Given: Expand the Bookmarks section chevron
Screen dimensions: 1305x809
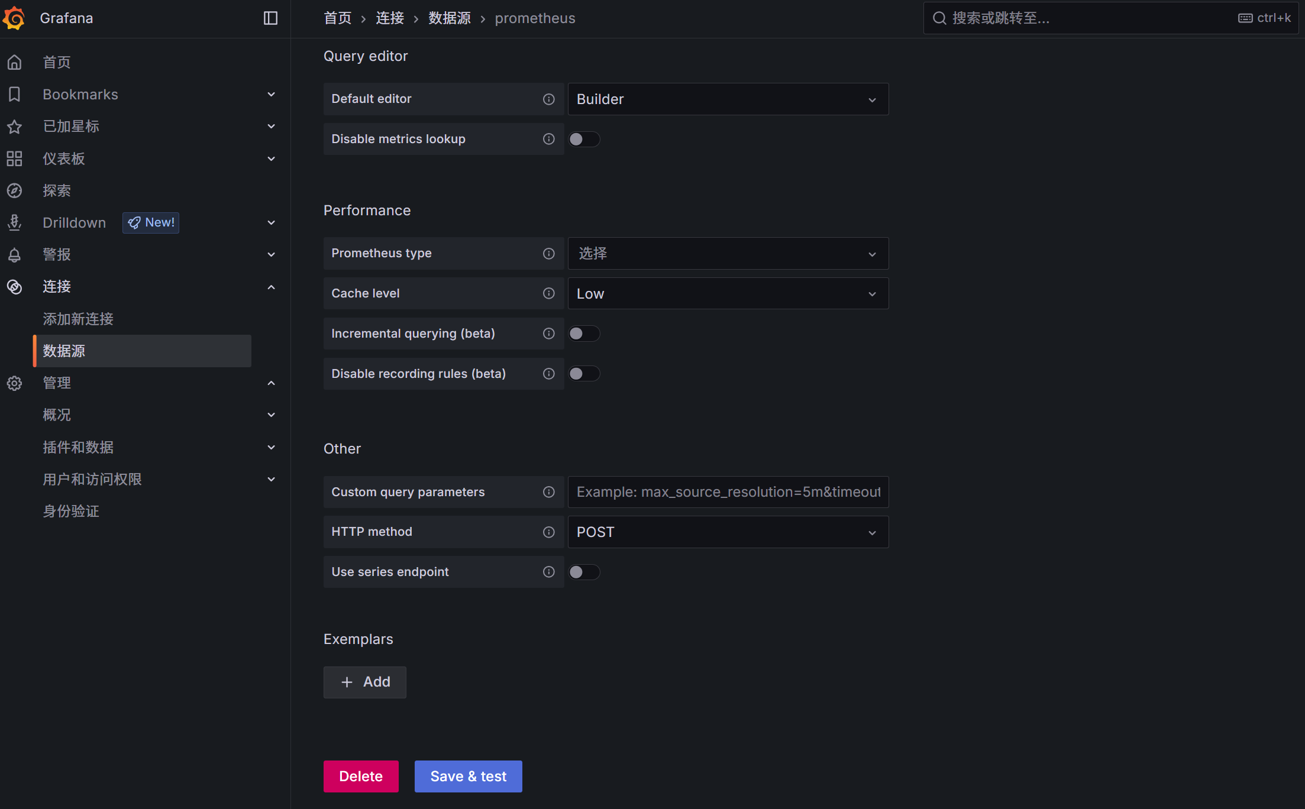Looking at the screenshot, I should (271, 94).
